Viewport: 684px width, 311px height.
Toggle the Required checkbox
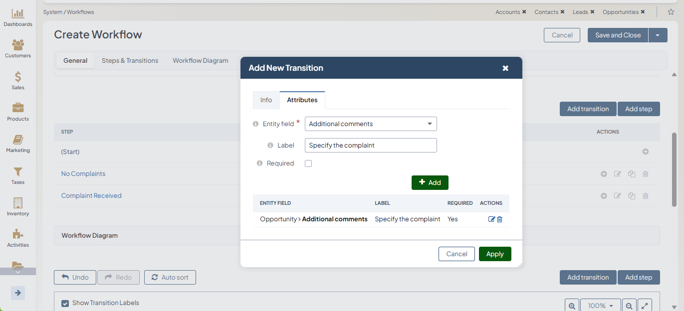[x=308, y=163]
